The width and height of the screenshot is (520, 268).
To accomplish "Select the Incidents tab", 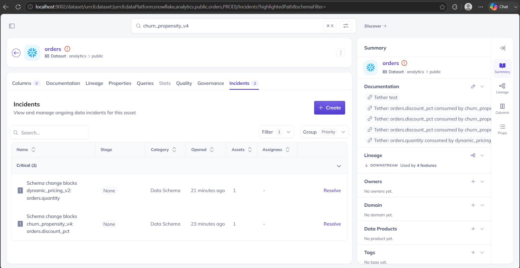I will click(244, 83).
